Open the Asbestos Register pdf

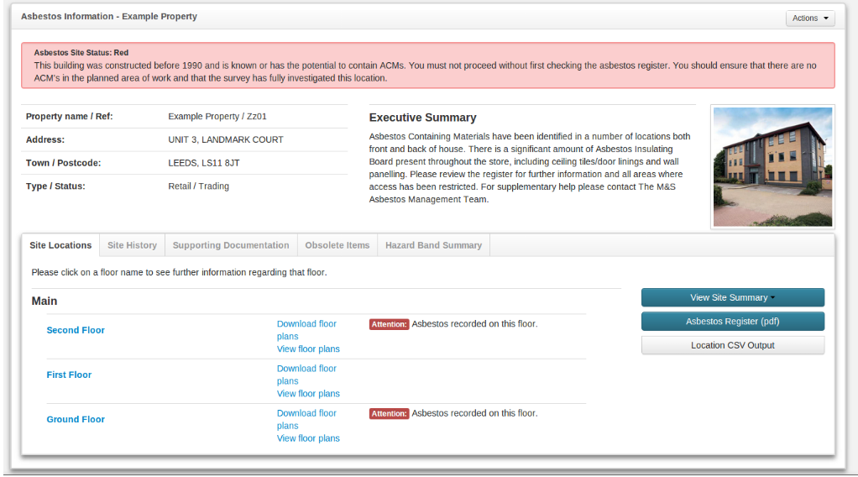coord(732,322)
